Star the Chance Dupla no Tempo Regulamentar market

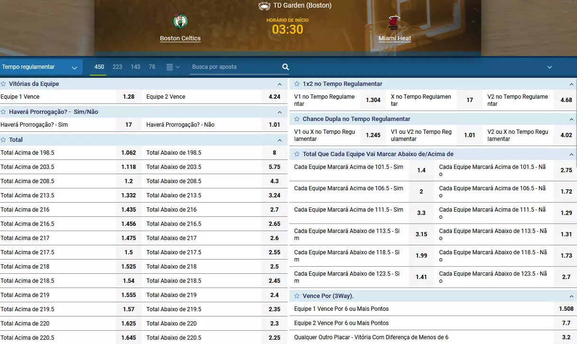pos(297,119)
